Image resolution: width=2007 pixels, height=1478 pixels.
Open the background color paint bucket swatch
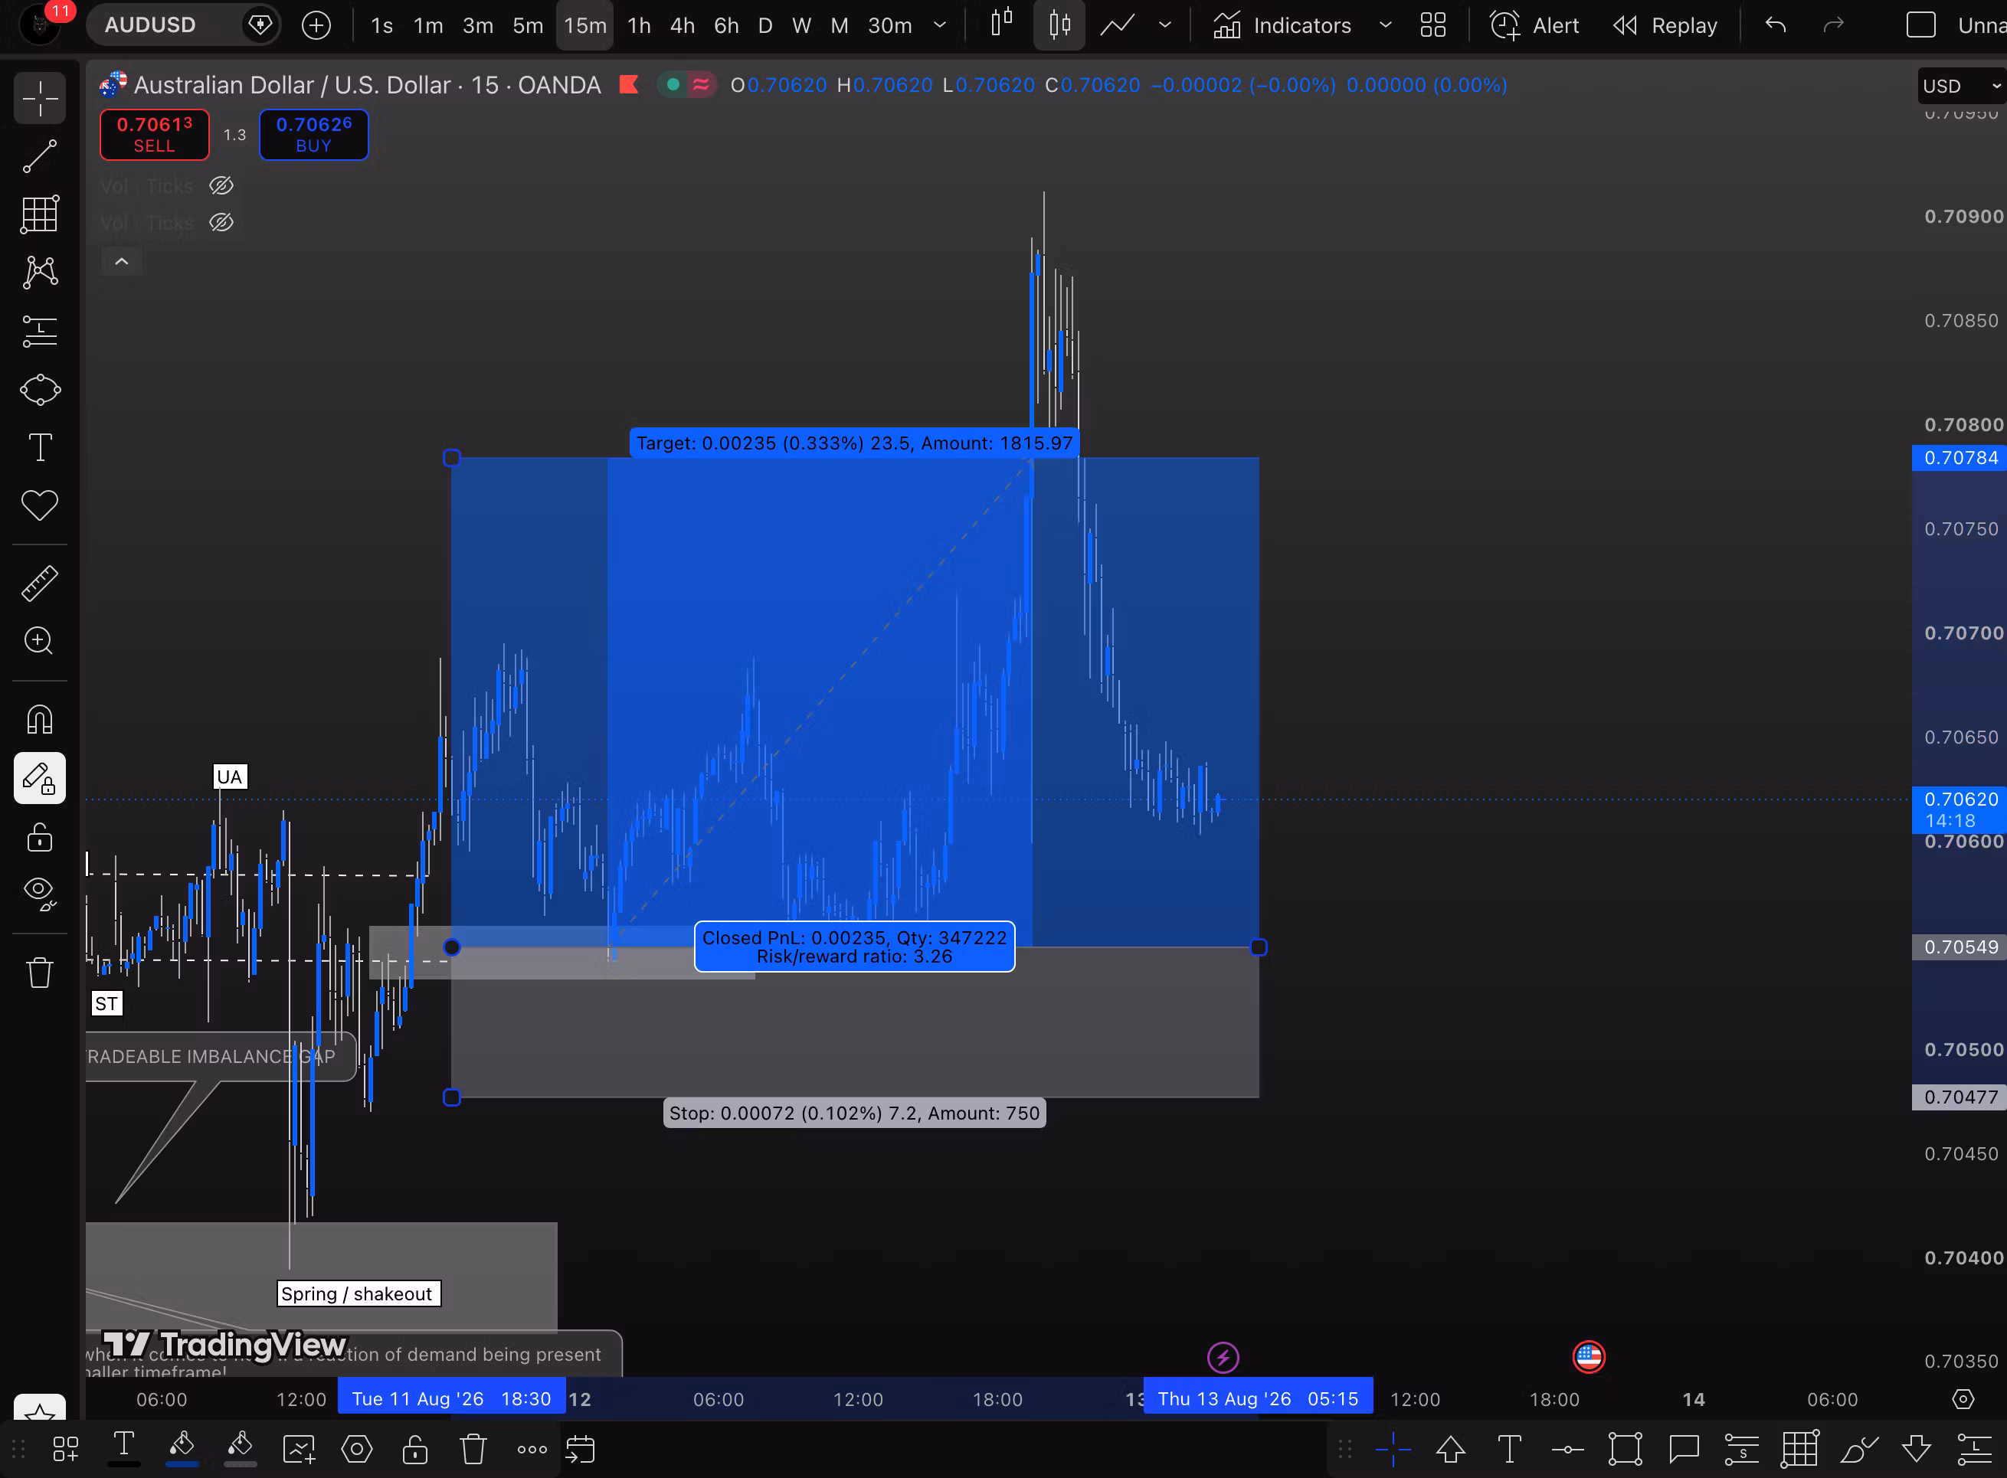click(240, 1447)
